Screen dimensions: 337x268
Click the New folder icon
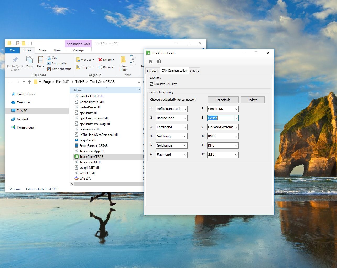click(x=123, y=60)
